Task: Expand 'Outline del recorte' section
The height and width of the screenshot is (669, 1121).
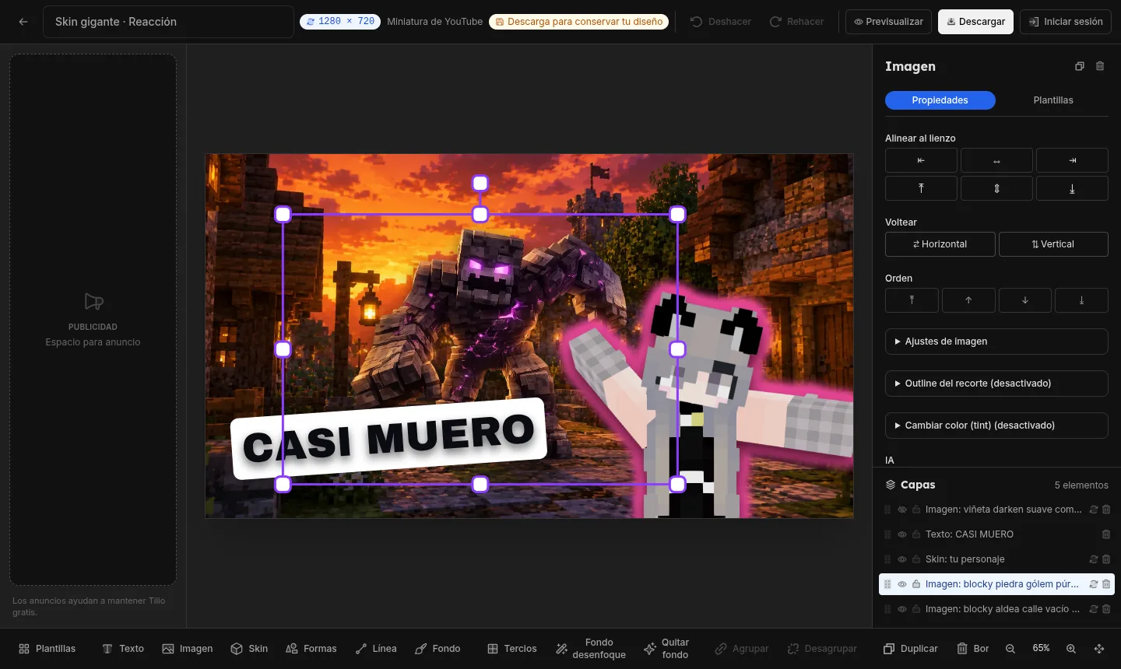Action: [x=996, y=384]
